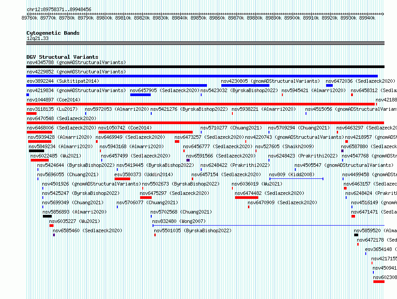Click nsv809 (Kidd2008) blue line feature
This screenshot has width=397, height=299.
[x=296, y=179]
